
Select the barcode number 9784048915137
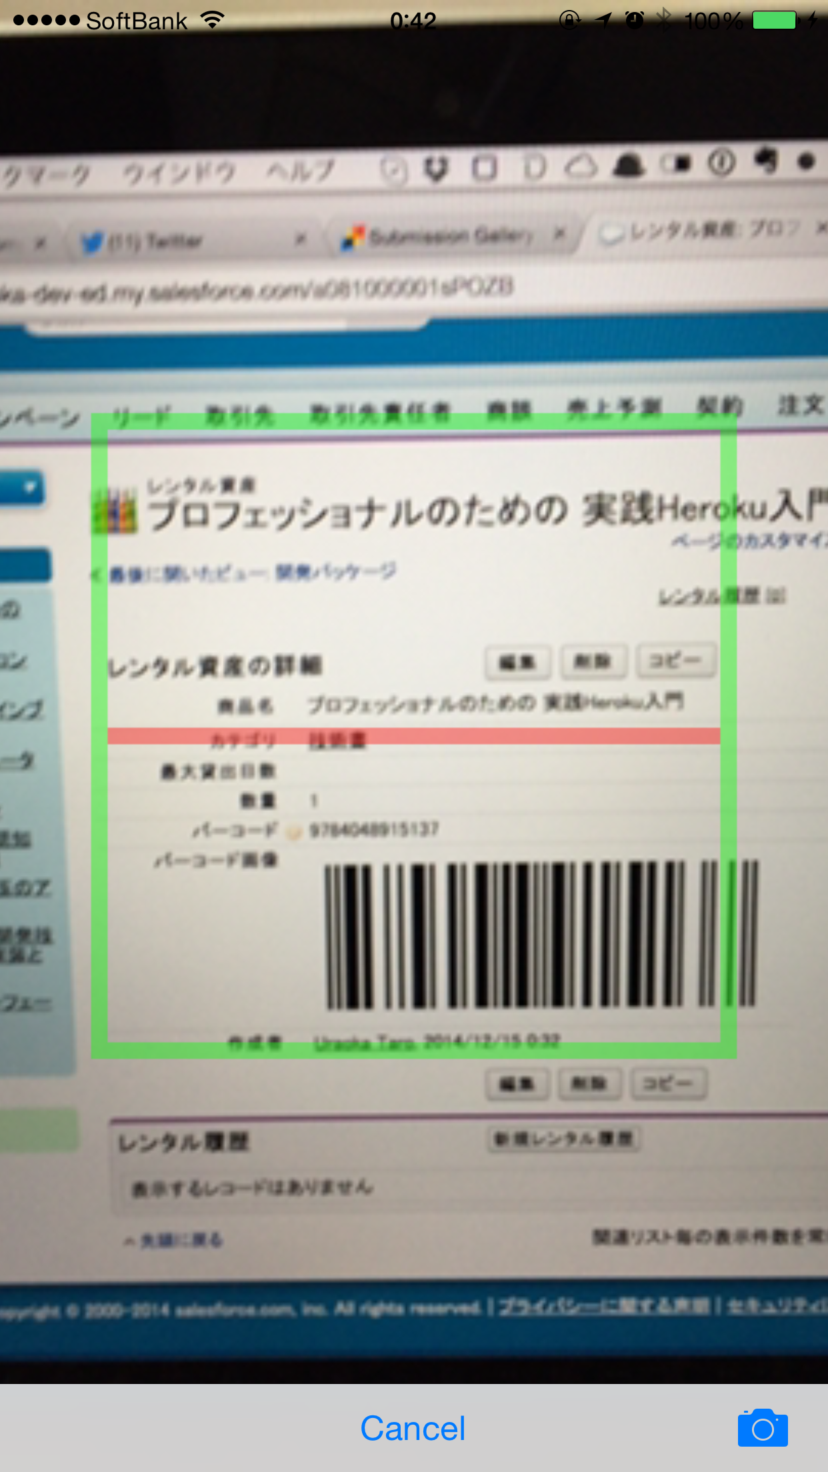pos(374,829)
